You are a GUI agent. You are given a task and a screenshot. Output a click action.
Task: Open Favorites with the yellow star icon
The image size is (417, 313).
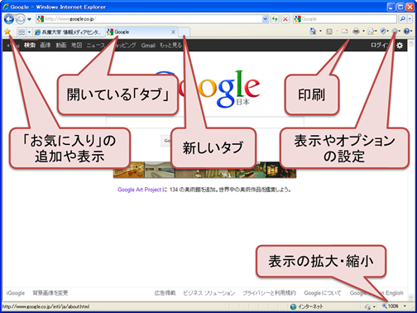(x=7, y=31)
